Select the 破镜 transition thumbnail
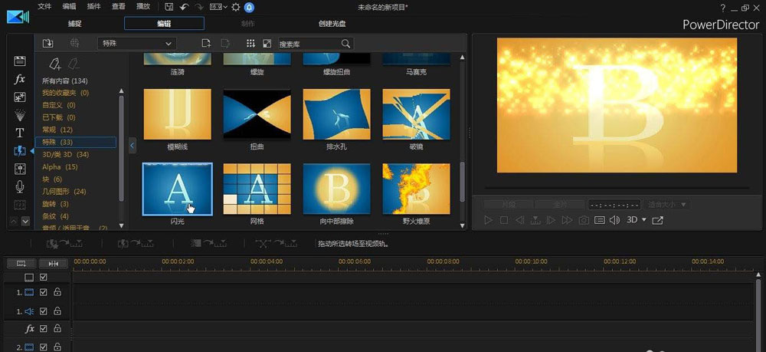This screenshot has height=352, width=766. (416, 114)
